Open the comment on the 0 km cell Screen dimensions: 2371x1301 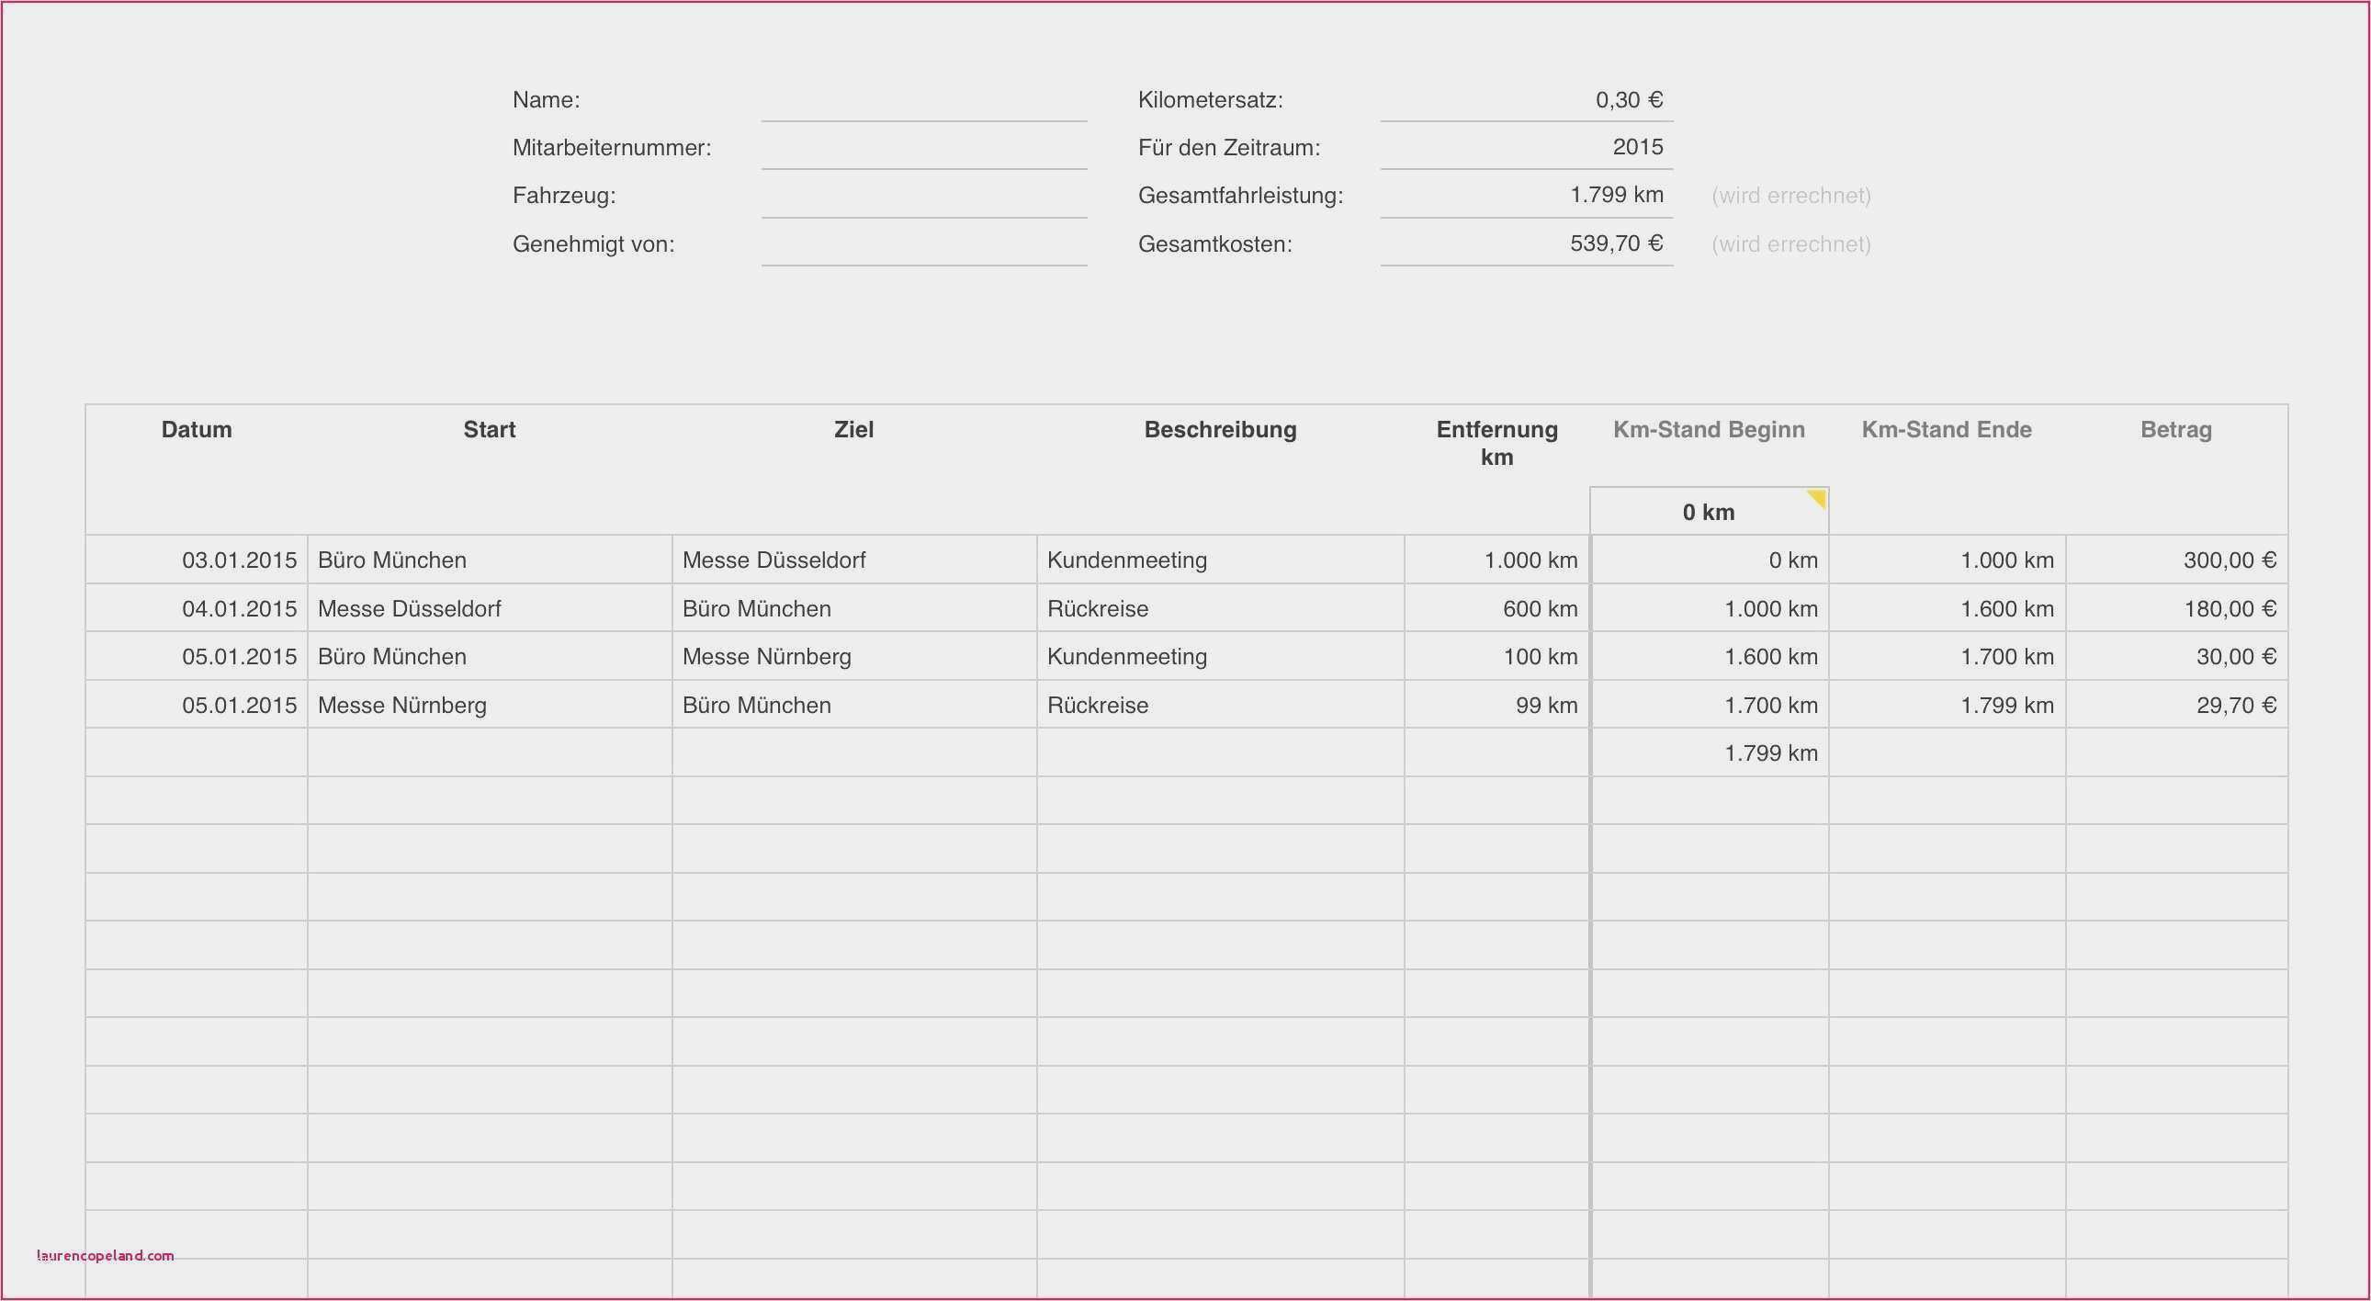tap(1709, 511)
